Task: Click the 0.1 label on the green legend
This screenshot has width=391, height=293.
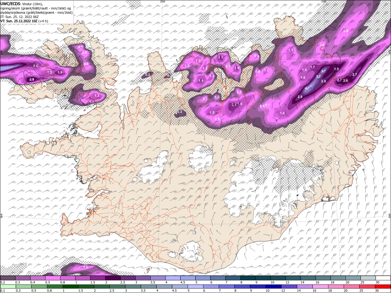Action: 2,291
